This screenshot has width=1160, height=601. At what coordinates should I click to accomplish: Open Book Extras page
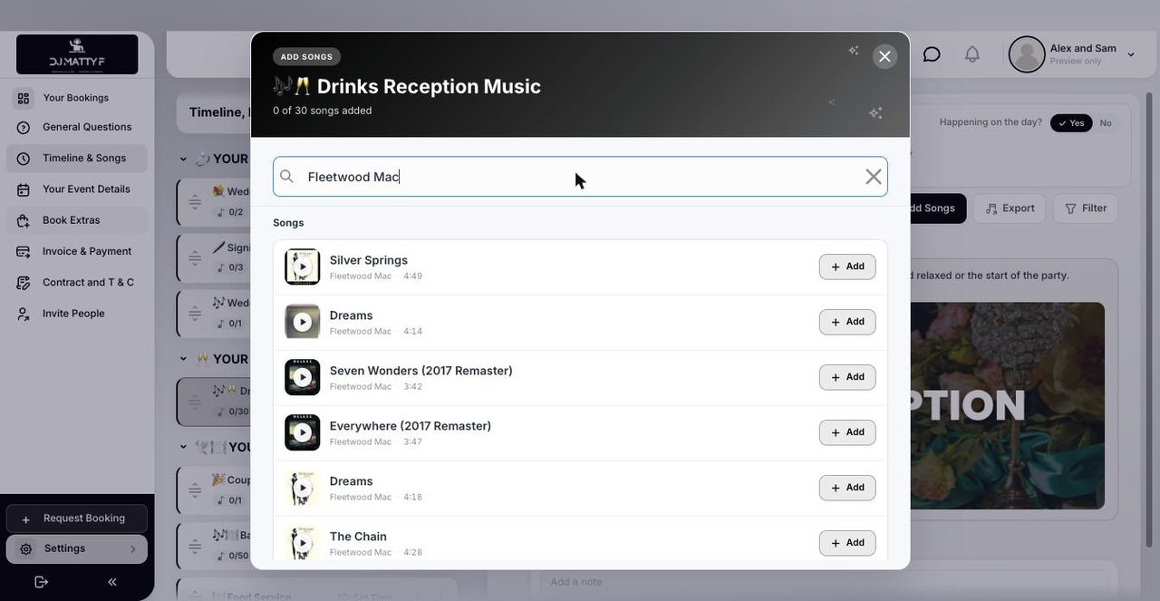pos(77,220)
